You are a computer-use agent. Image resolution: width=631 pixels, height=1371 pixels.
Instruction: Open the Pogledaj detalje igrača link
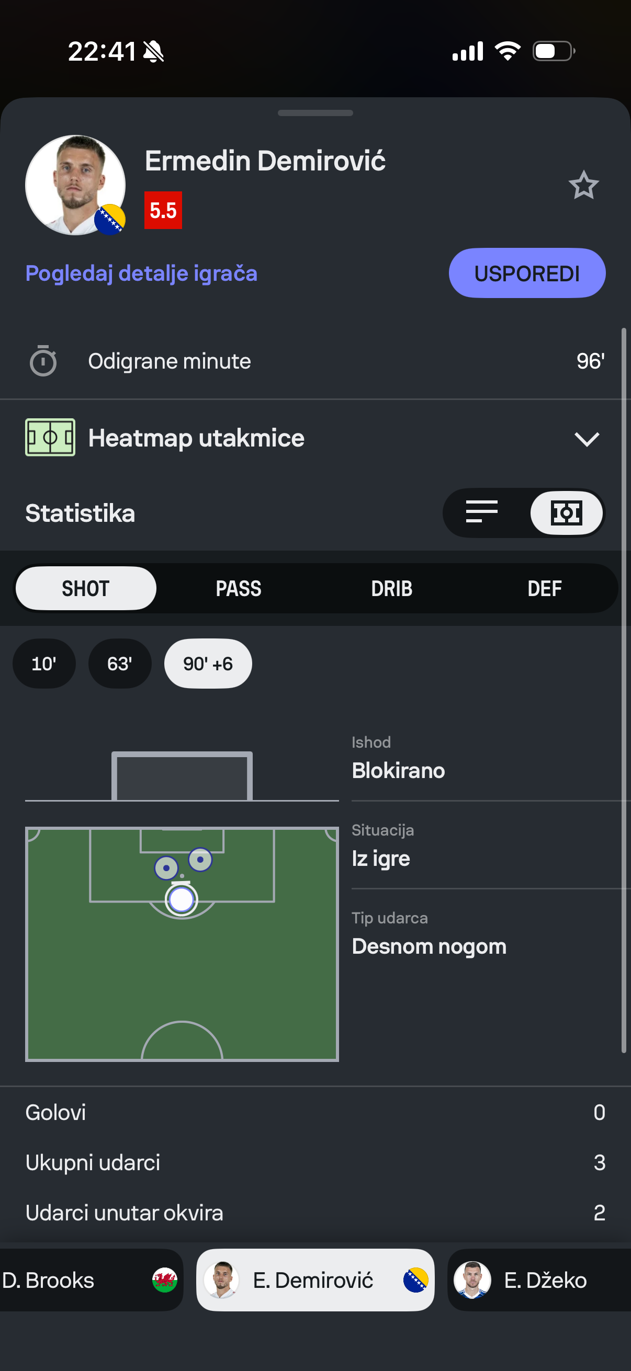click(x=141, y=273)
